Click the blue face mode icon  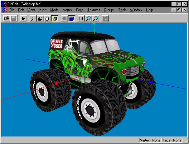[x=71, y=19]
